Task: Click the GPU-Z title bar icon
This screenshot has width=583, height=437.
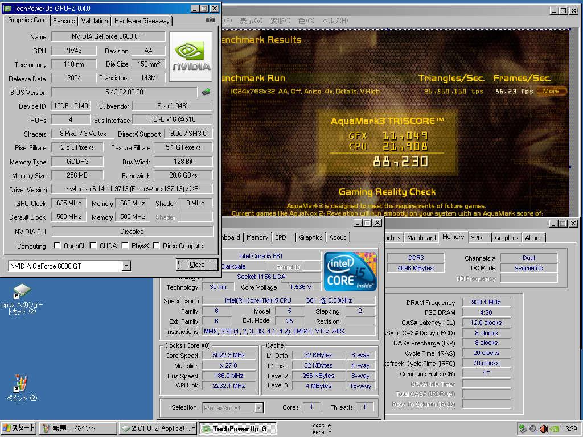Action: [7, 8]
